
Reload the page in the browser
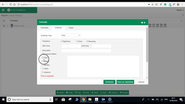click(10, 5)
